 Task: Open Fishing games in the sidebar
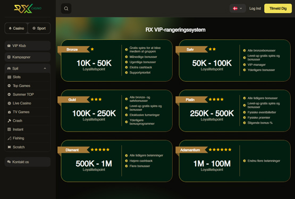(x=28, y=138)
